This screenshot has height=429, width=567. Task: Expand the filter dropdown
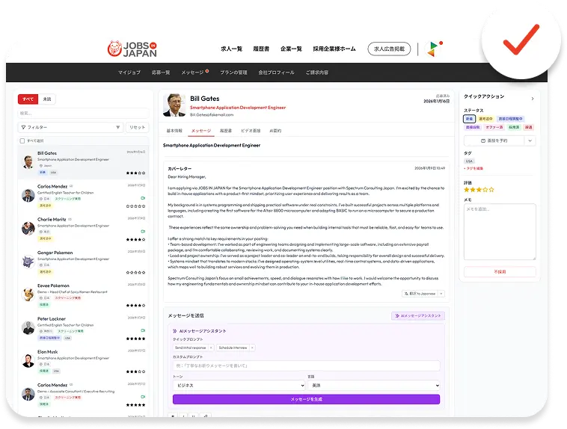tap(70, 127)
